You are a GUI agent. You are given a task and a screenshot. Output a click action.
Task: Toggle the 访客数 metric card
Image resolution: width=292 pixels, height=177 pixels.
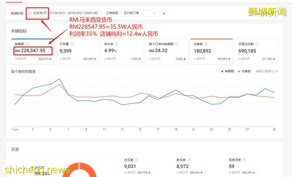(211, 51)
